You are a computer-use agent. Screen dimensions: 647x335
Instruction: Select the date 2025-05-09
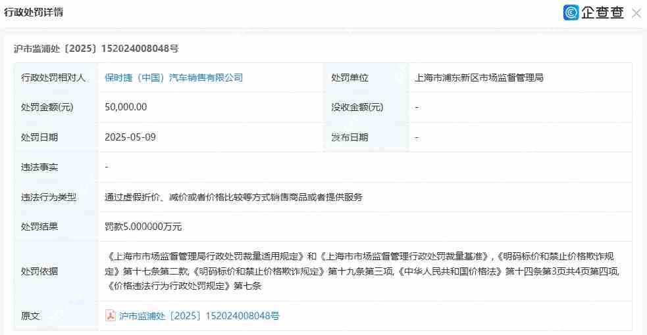(130, 137)
